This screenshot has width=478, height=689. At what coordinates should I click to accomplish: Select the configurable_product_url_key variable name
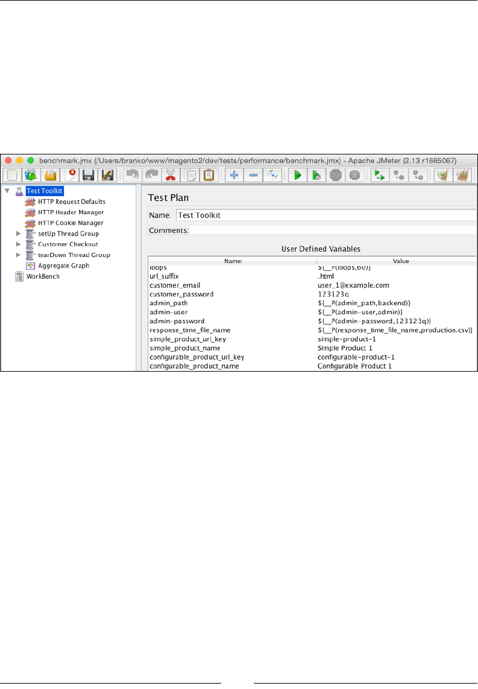[x=197, y=357]
